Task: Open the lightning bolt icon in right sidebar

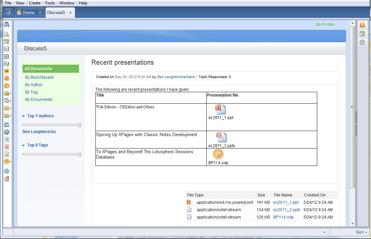Action: click(362, 42)
